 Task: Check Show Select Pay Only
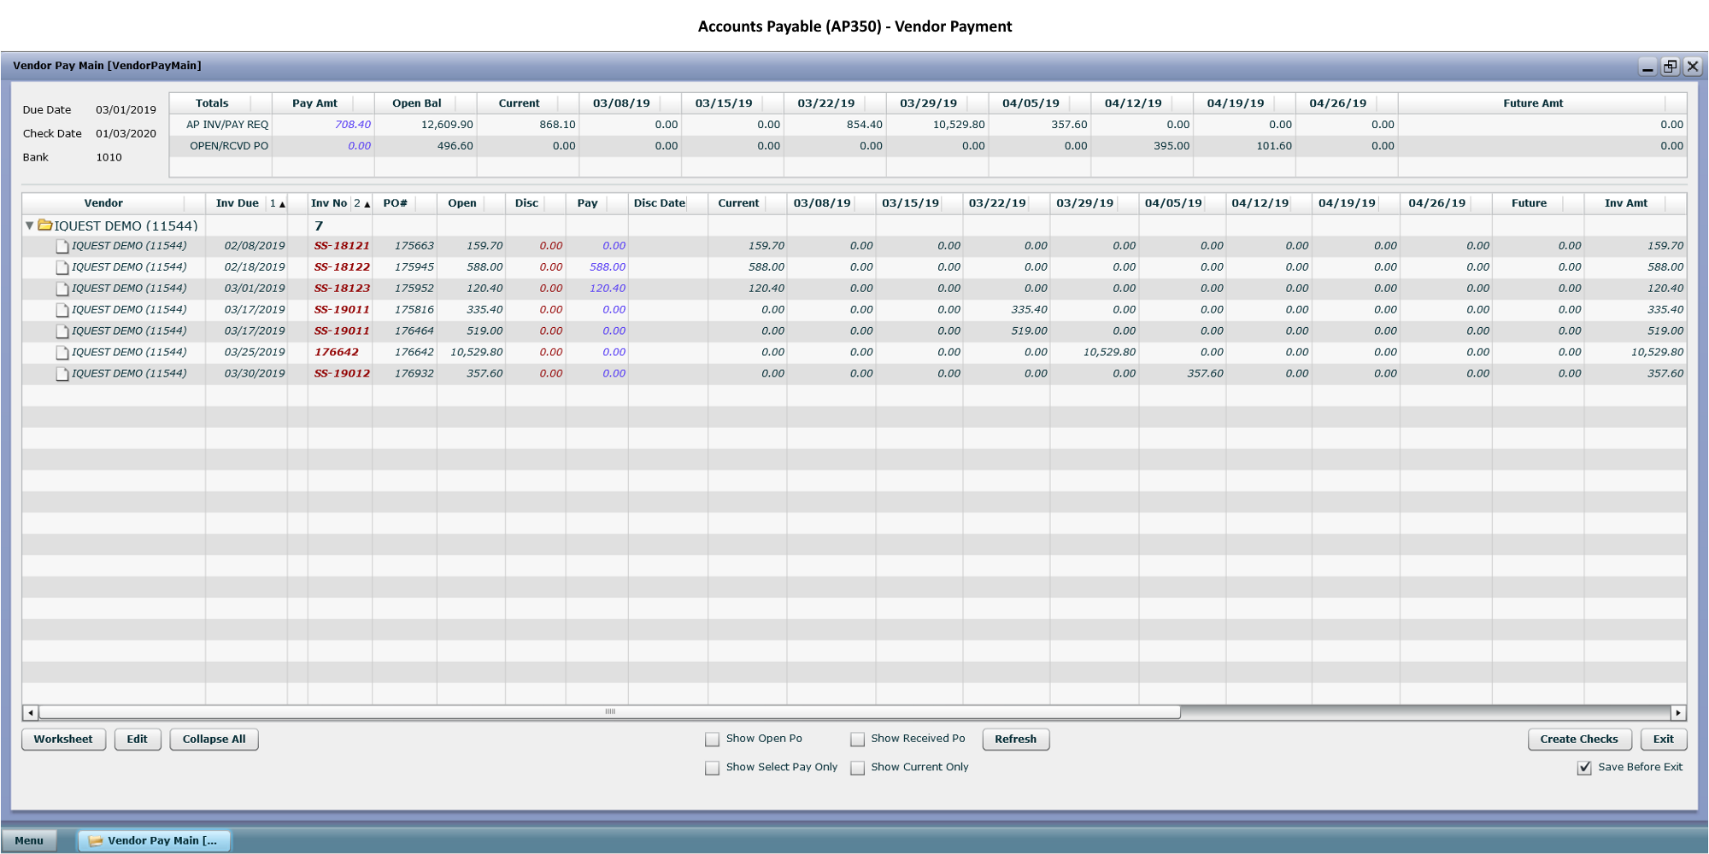click(x=712, y=768)
